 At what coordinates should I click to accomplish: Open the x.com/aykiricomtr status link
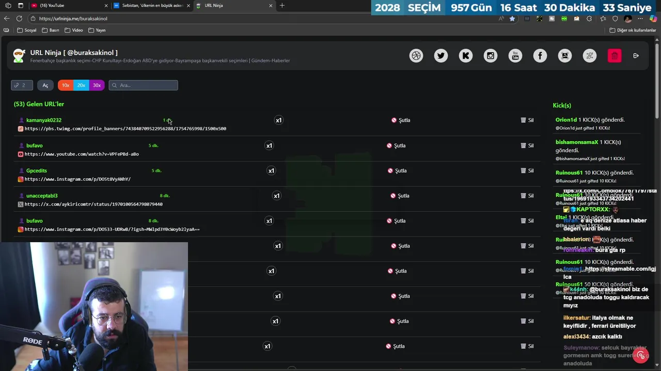click(93, 205)
